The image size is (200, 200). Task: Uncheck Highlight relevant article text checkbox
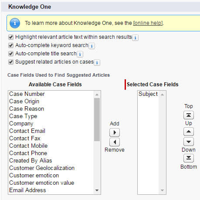pos(11,37)
